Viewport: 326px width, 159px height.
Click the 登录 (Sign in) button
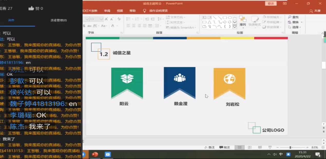coord(271,3)
